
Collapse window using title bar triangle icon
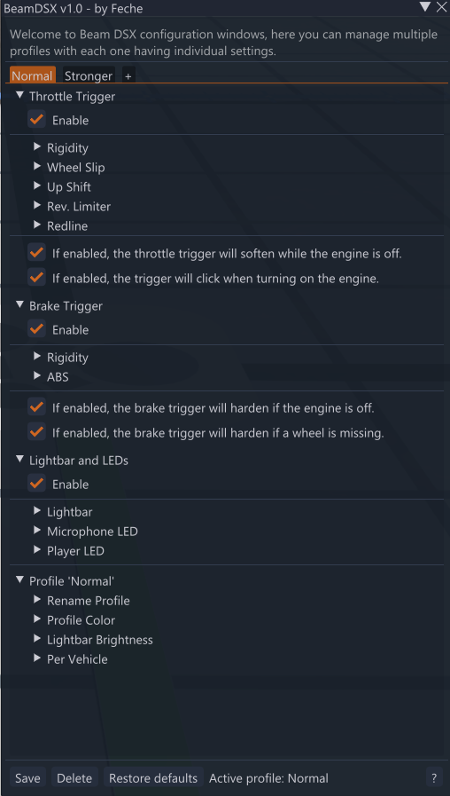[424, 6]
